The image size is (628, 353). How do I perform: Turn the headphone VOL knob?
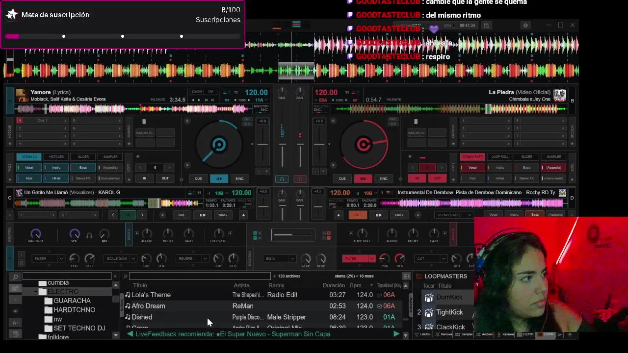pos(74,234)
